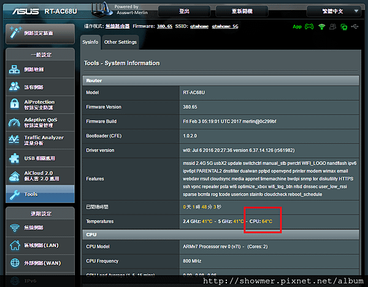Open Traffic Analyzer menu item
This screenshot has width=368, height=287.
coord(40,140)
